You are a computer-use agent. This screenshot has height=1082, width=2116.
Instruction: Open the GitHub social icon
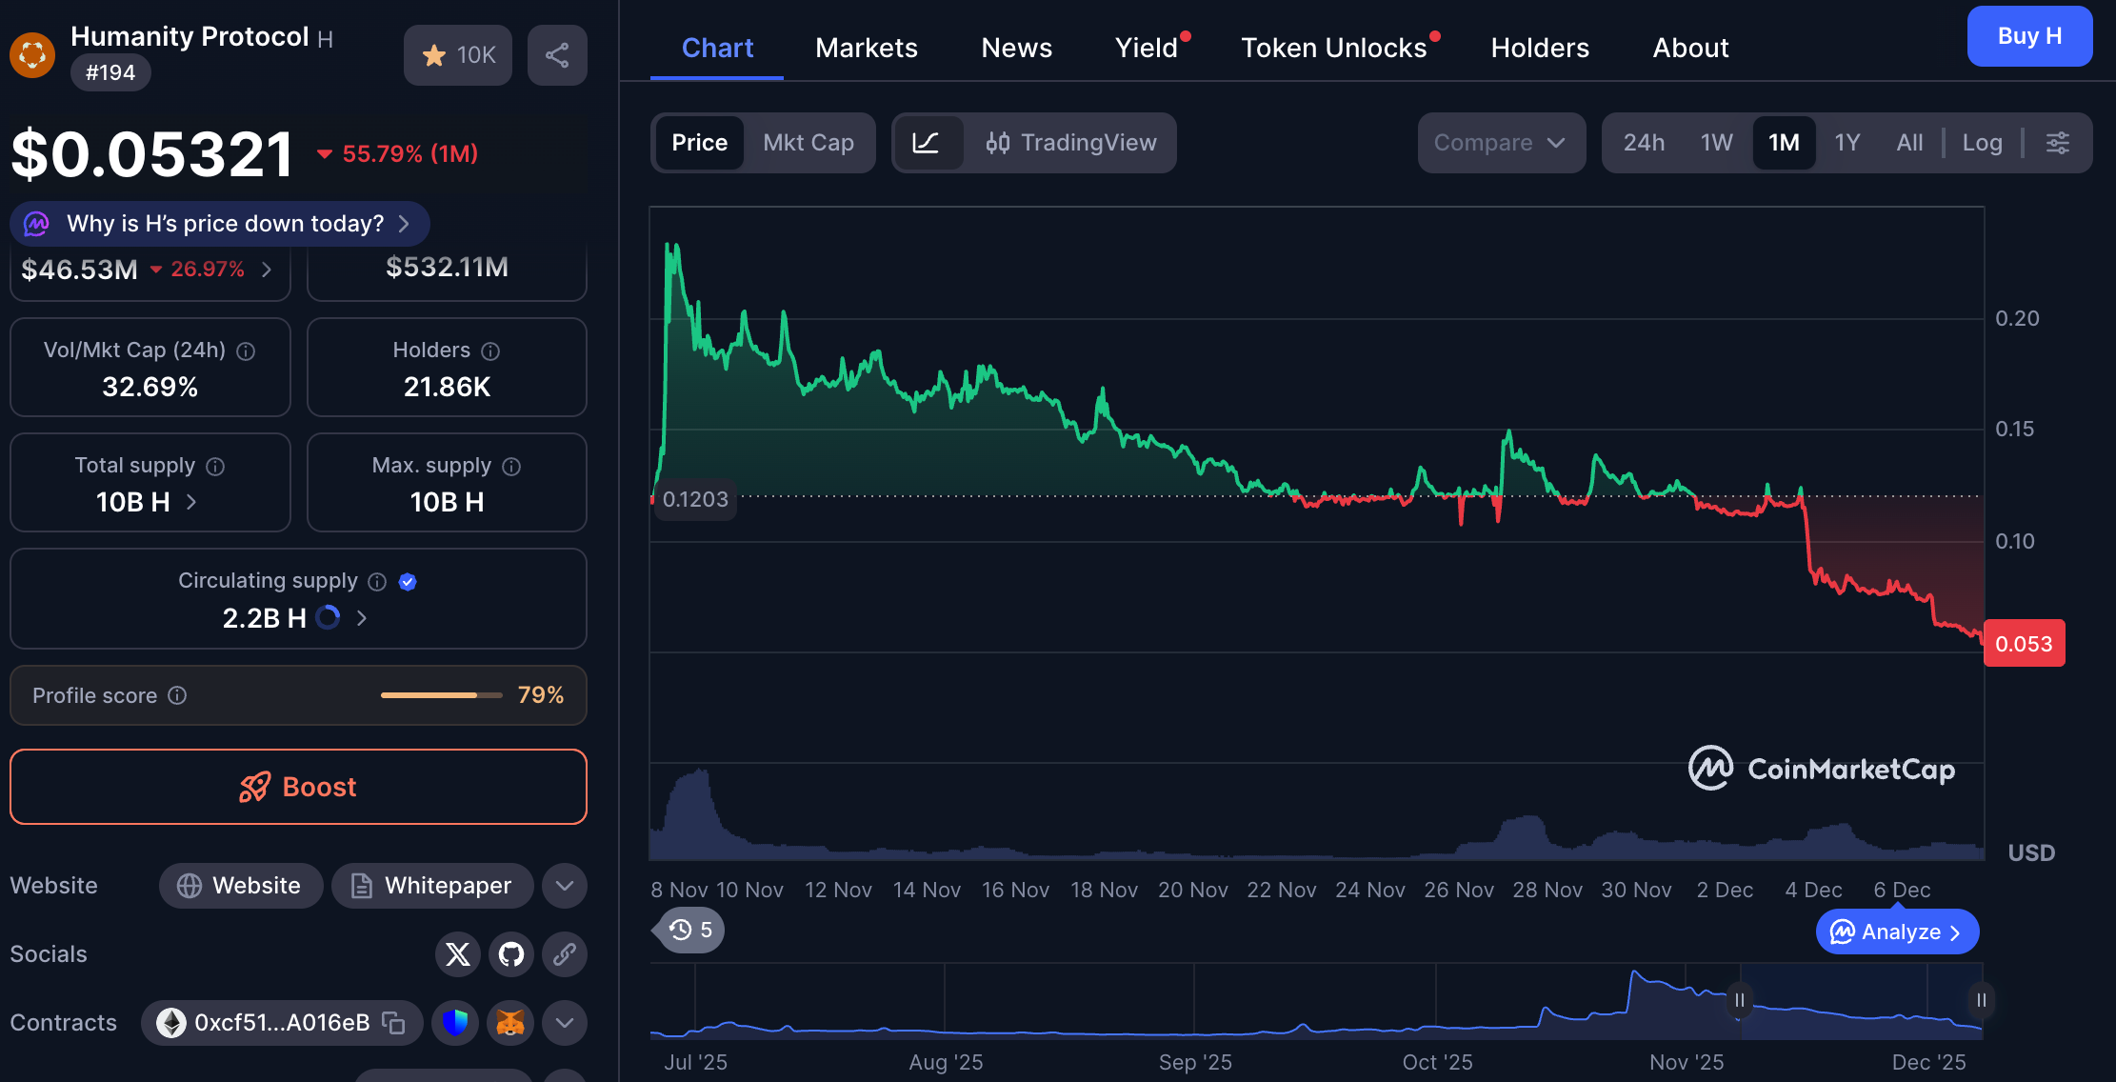pos(511,954)
